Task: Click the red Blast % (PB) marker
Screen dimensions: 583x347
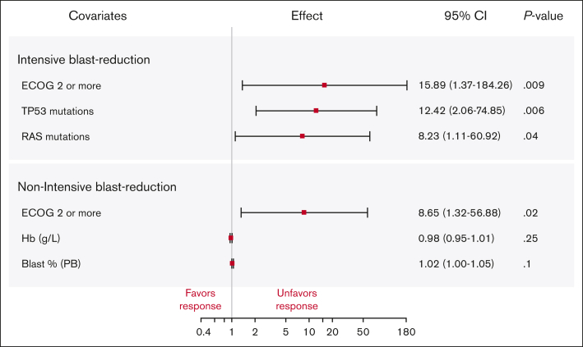Action: [x=232, y=263]
